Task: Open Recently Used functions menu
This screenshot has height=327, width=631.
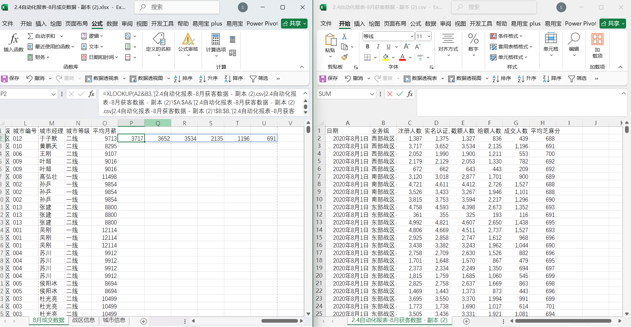Action: 51,46
